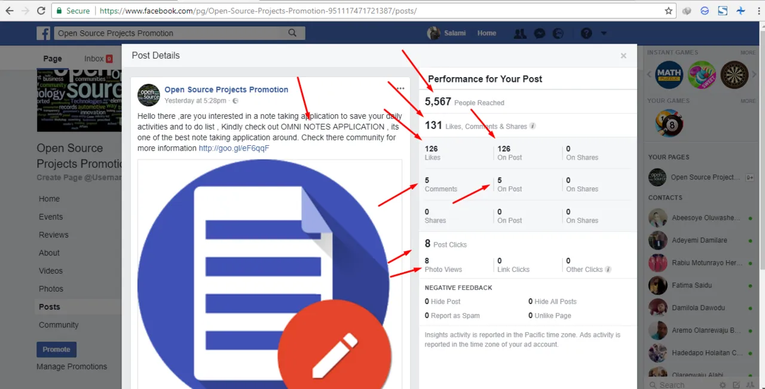Viewport: 765px width, 389px height.
Task: Expand the account dropdown arrow in header
Action: pos(604,33)
